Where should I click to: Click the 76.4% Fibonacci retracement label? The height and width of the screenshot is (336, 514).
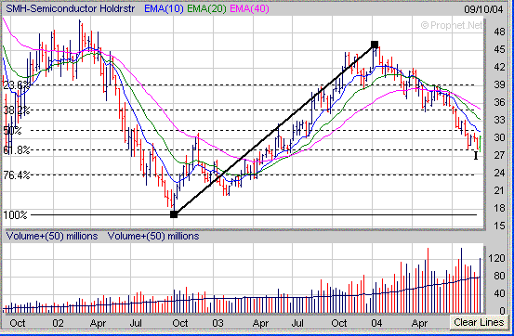pos(17,175)
